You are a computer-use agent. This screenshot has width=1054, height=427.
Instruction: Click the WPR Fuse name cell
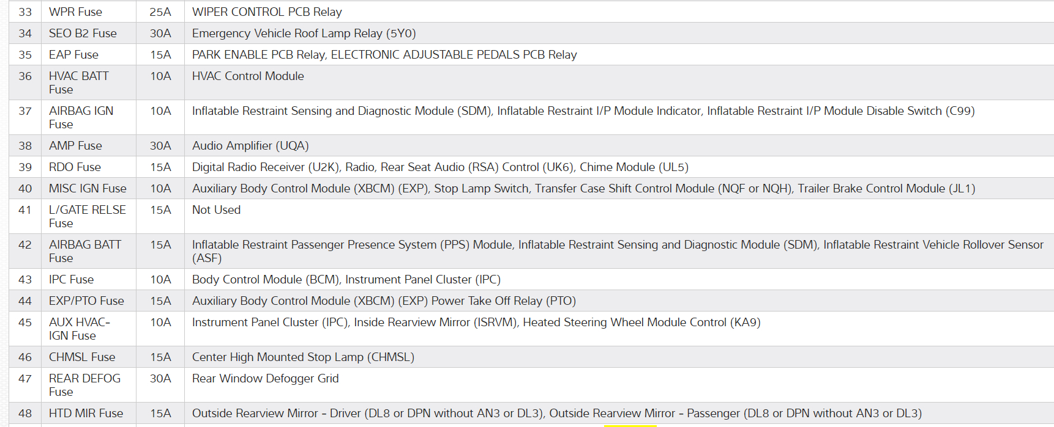(x=75, y=12)
